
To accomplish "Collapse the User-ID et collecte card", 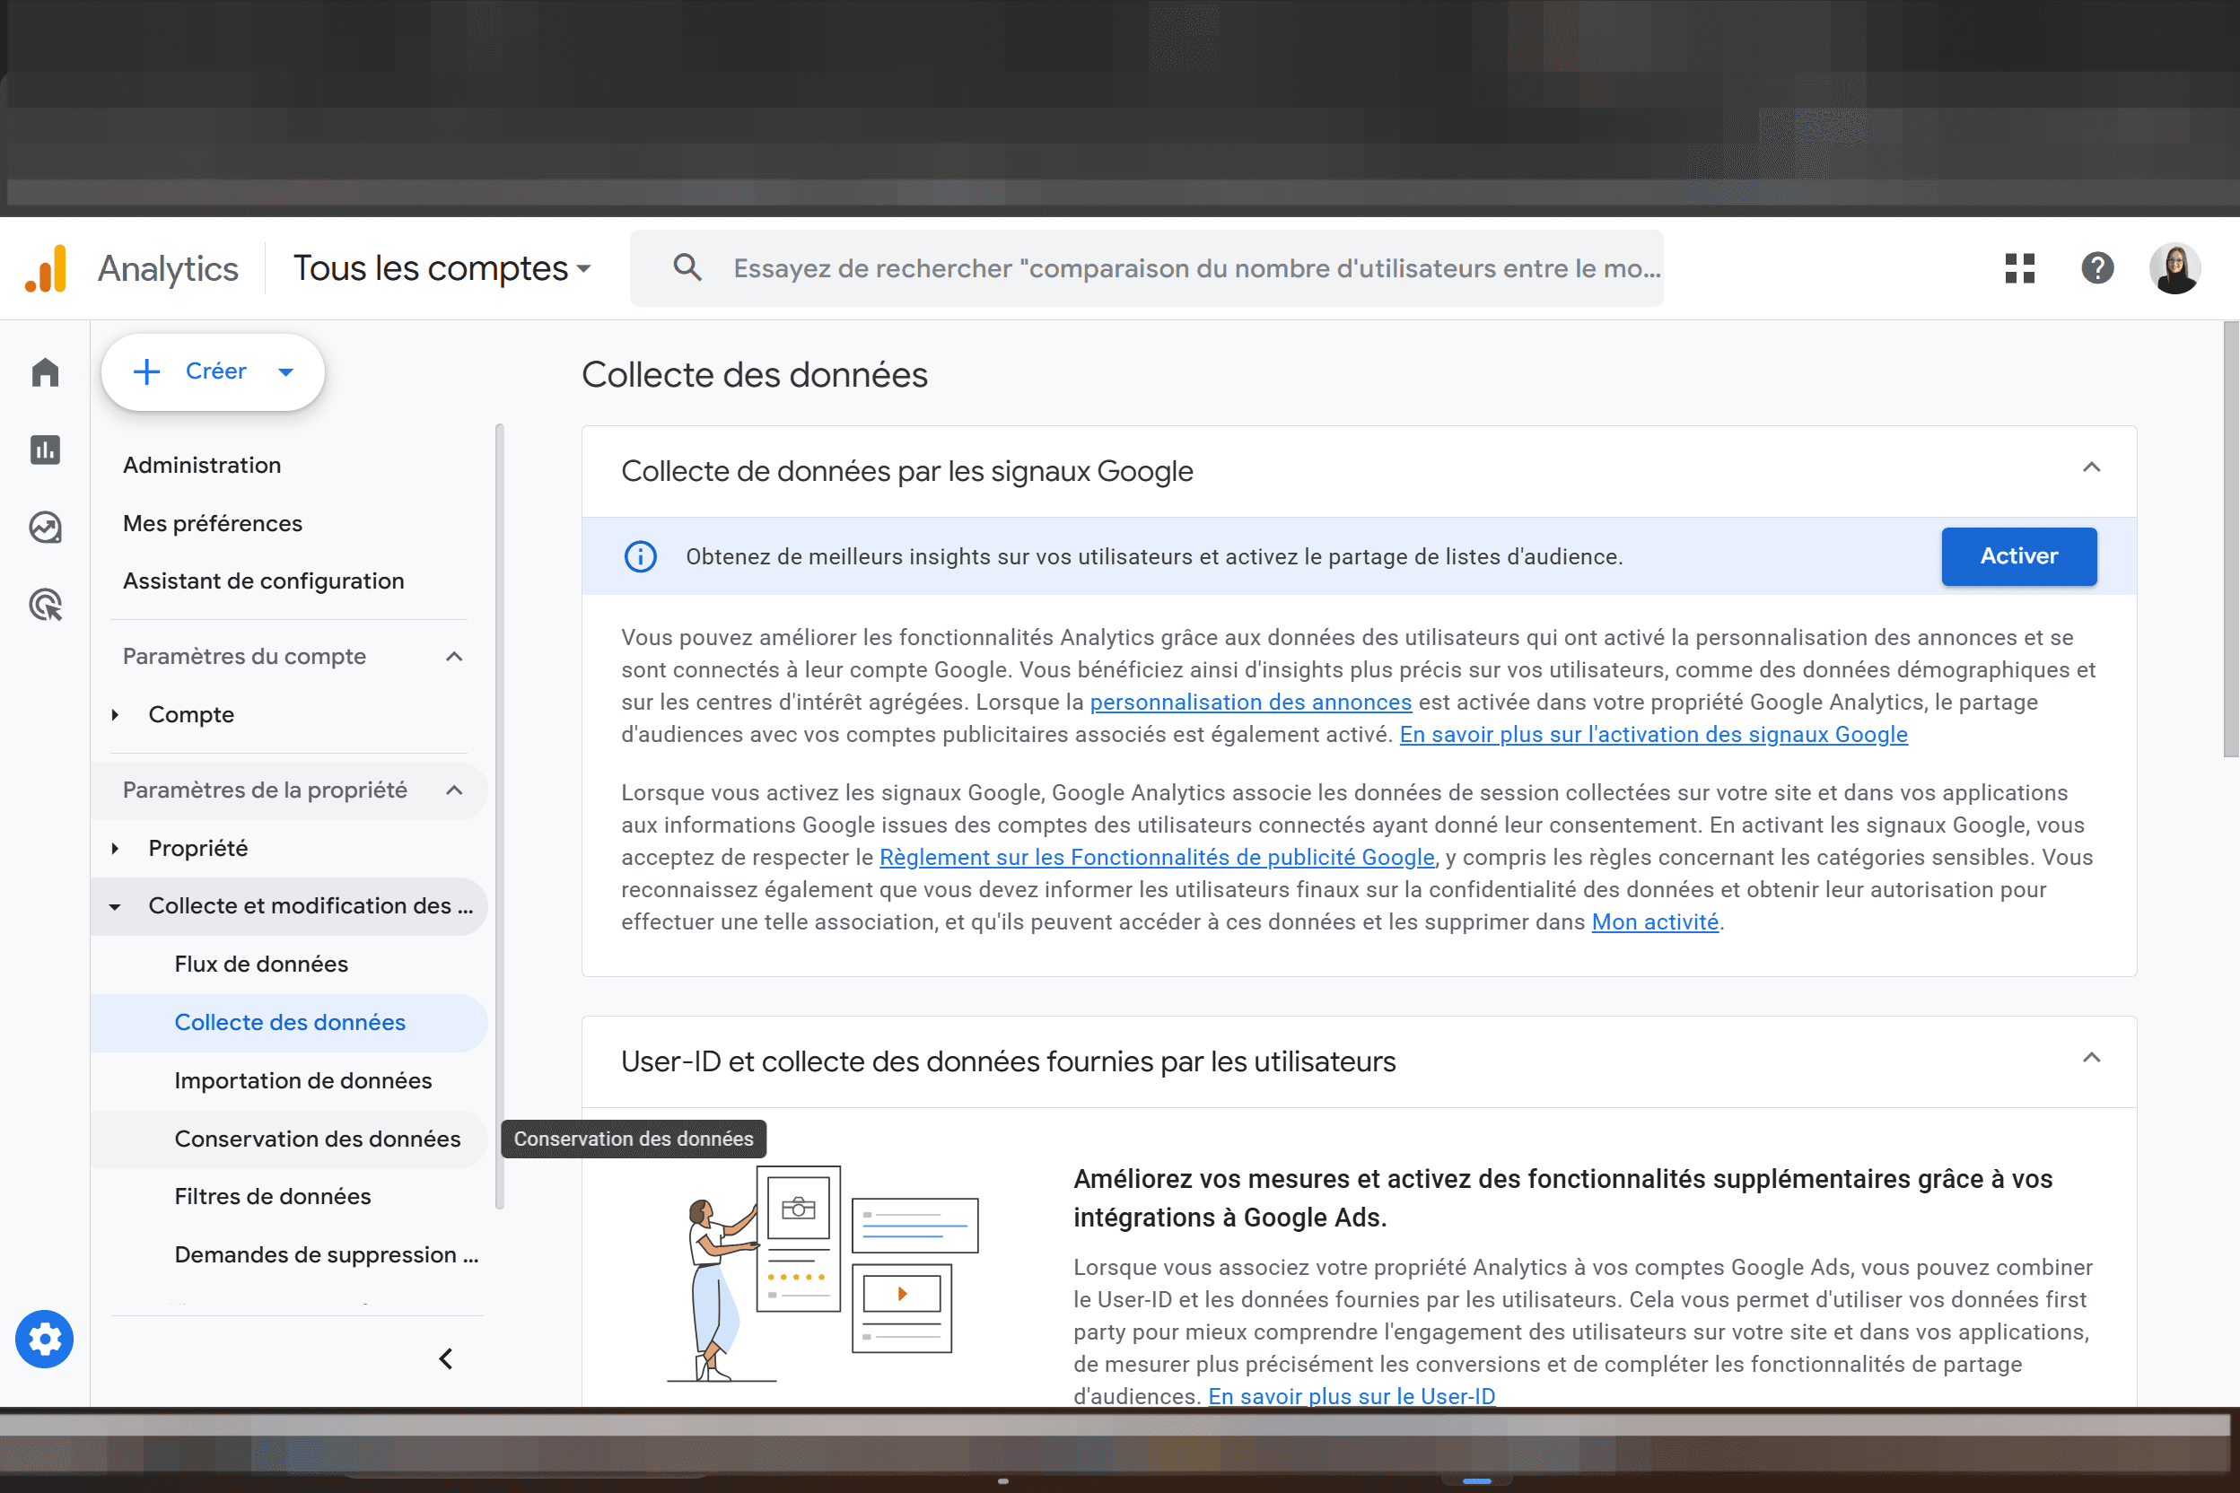I will (2091, 1058).
